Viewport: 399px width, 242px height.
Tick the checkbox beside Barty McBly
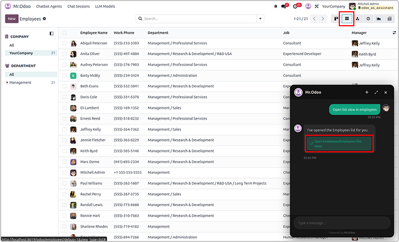click(x=65, y=76)
